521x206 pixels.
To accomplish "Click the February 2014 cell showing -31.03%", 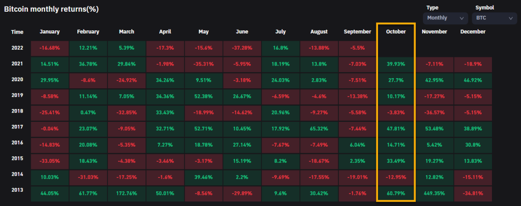I will pyautogui.click(x=88, y=177).
